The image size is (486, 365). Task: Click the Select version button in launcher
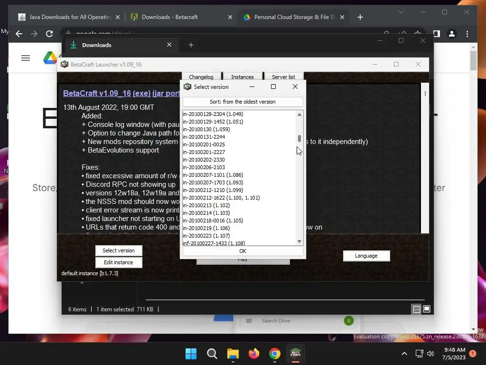coord(119,250)
